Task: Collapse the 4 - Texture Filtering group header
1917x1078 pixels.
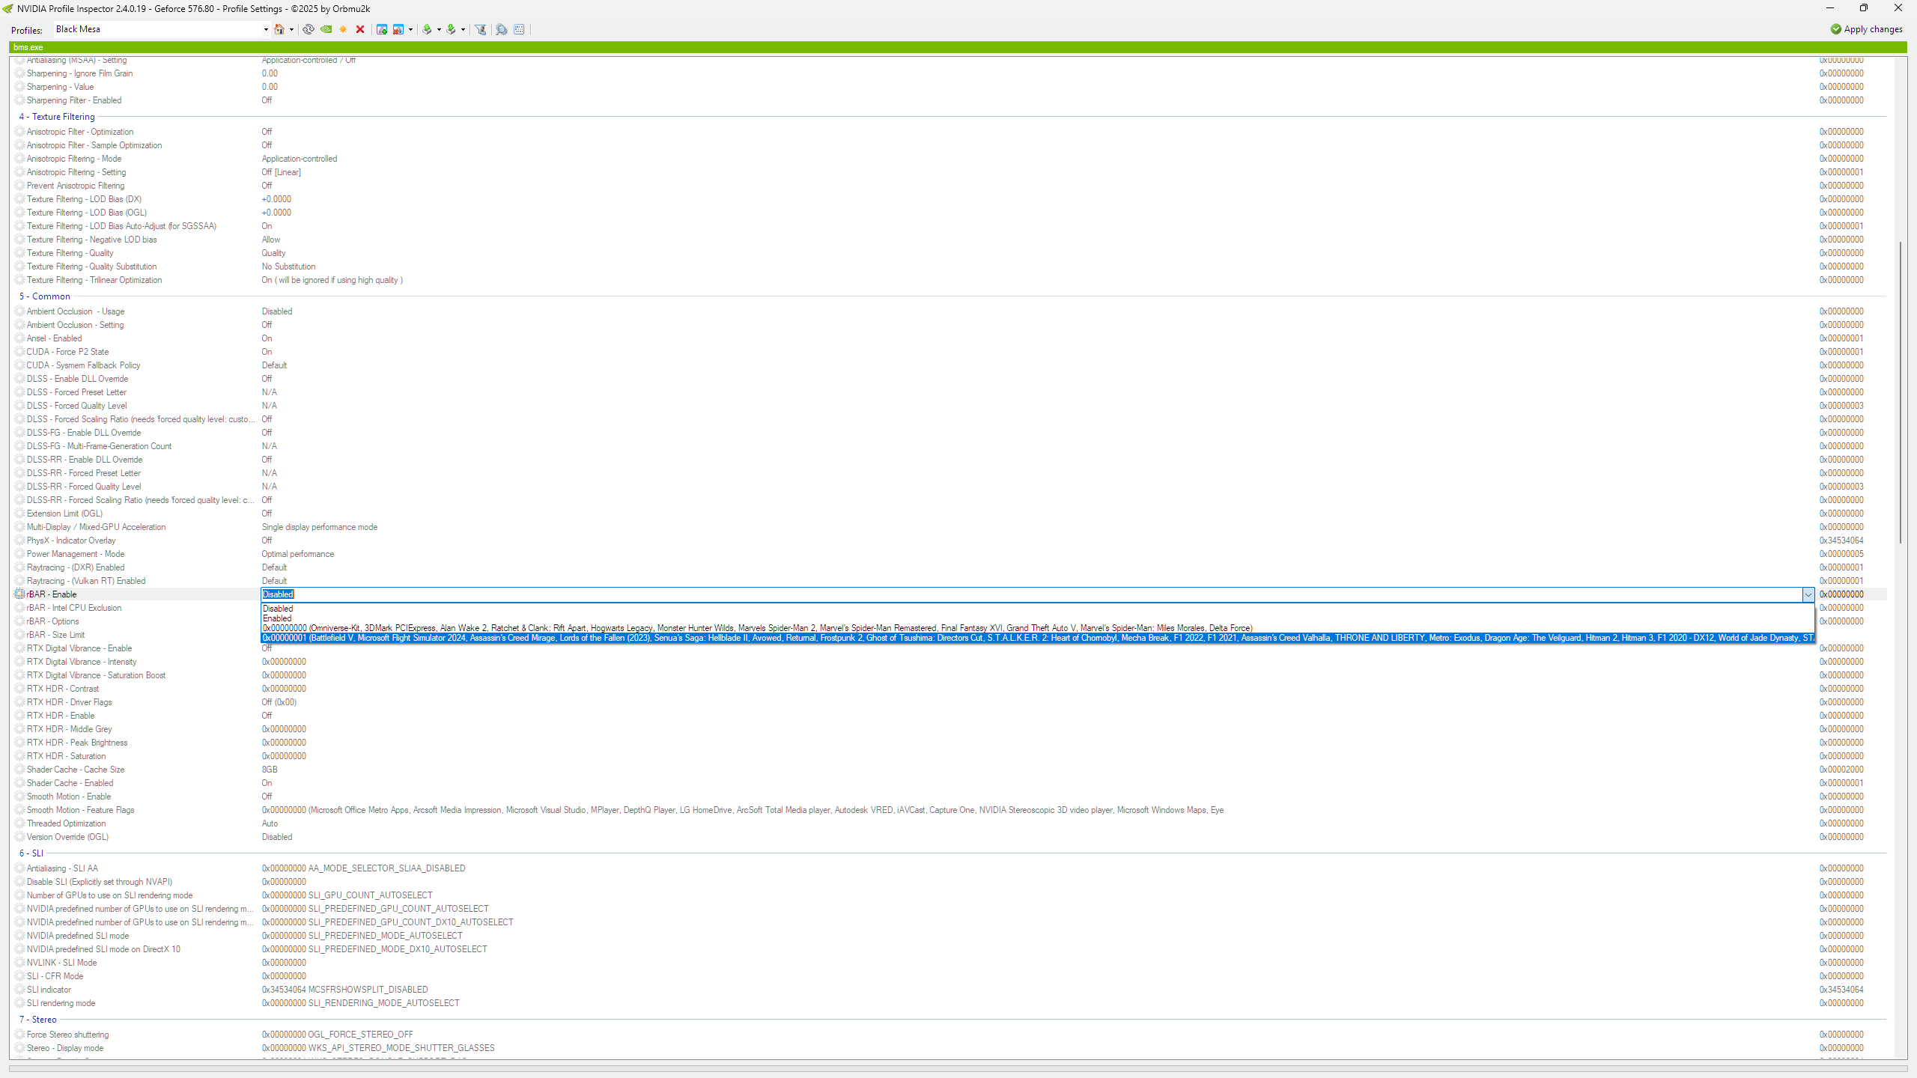Action: click(x=57, y=117)
